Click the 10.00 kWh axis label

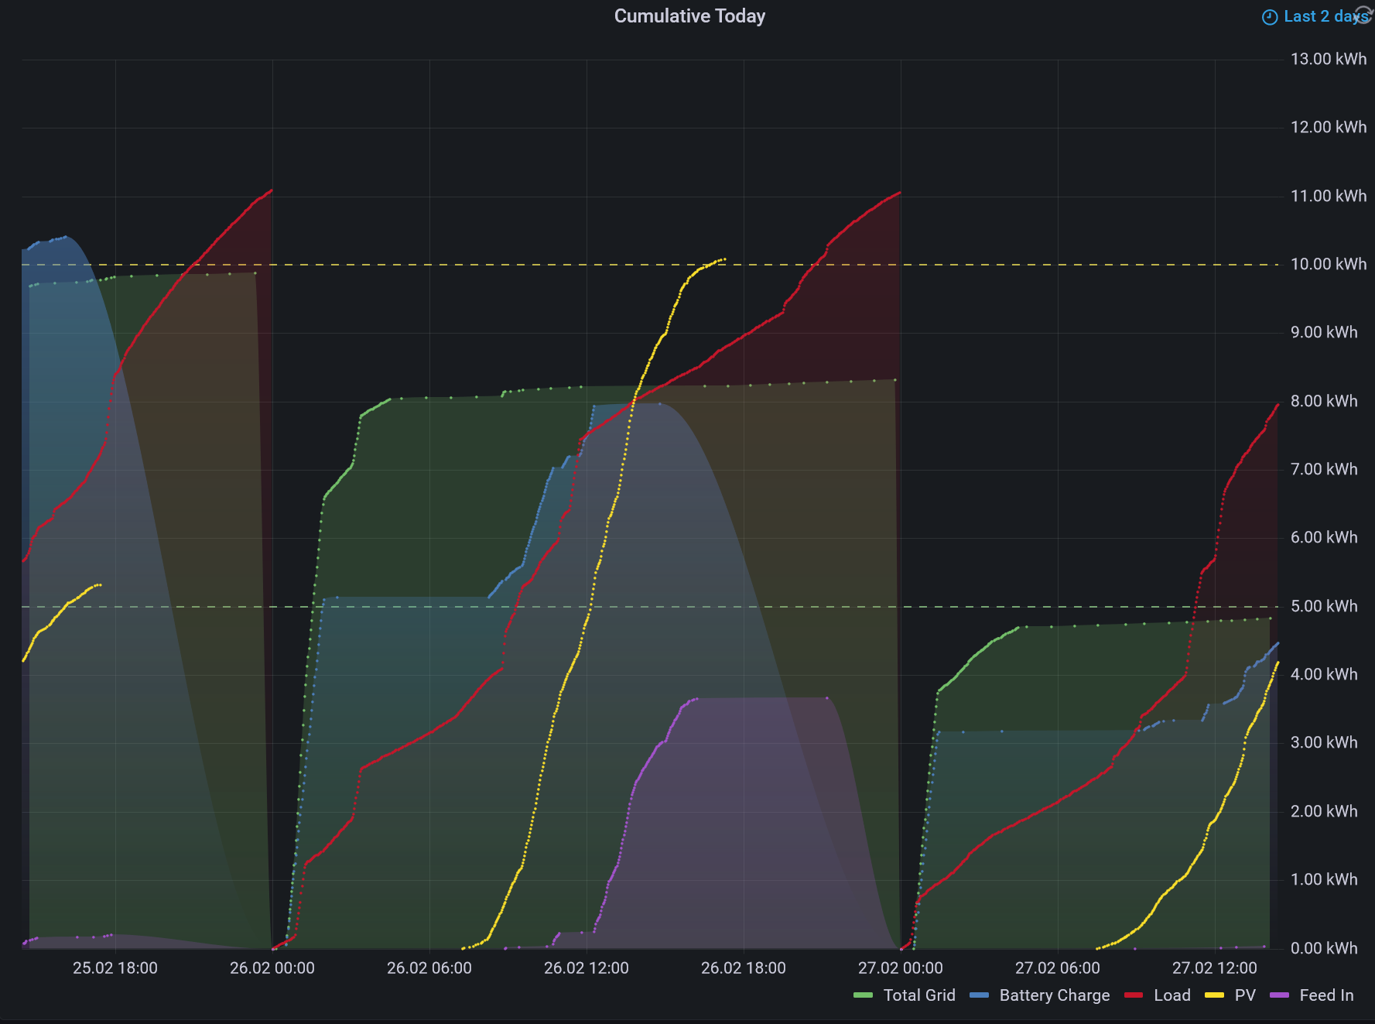(1328, 264)
